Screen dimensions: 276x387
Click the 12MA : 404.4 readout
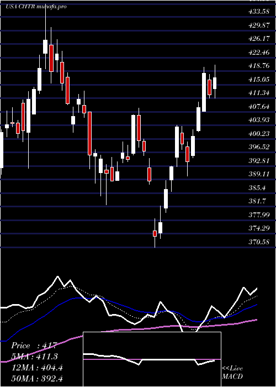37,368
